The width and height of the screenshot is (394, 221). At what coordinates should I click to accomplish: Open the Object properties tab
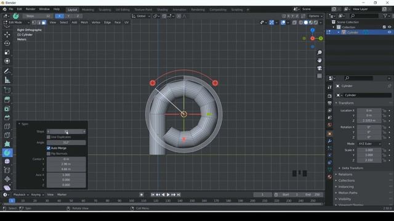330,134
